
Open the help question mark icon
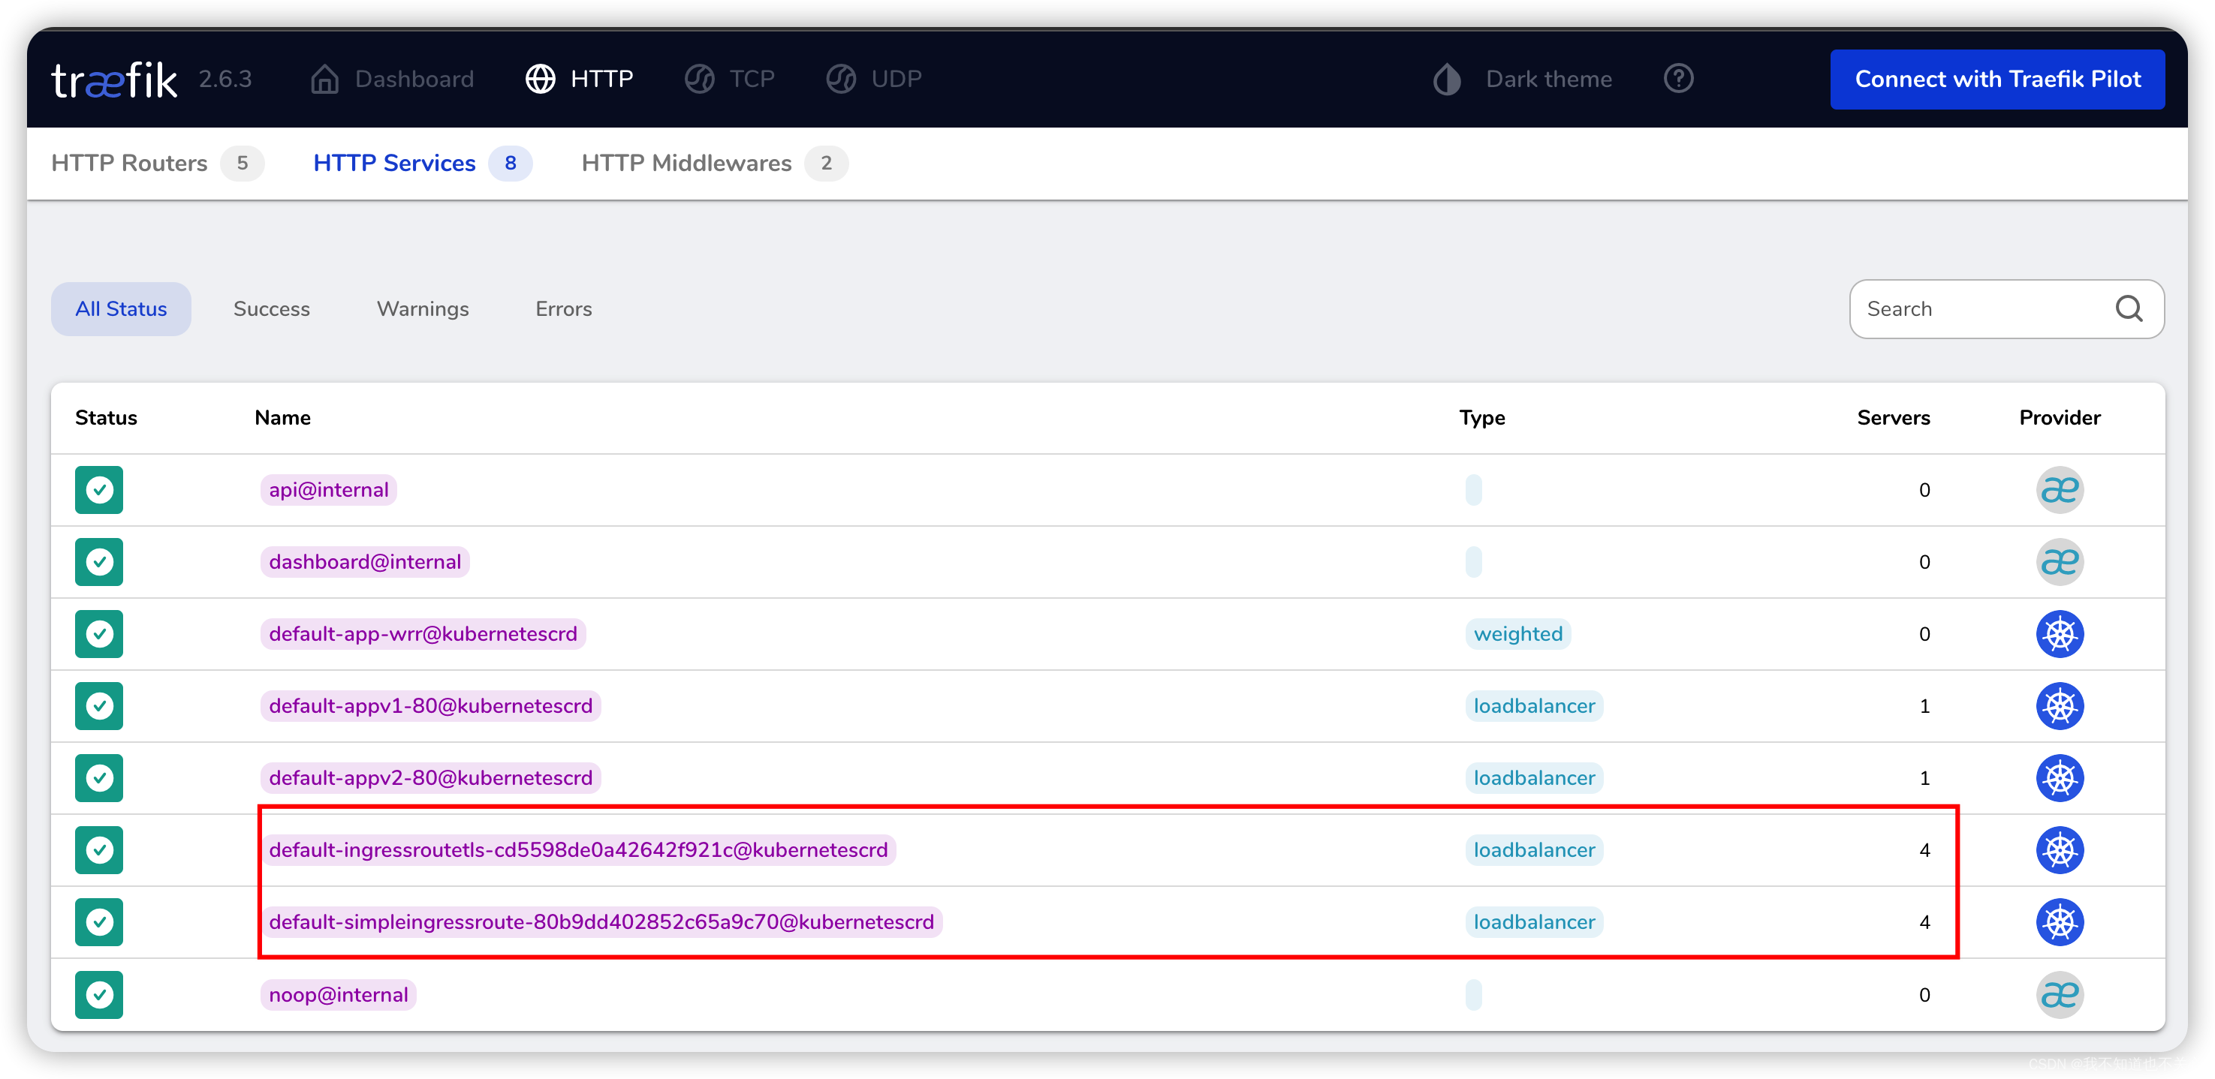[x=1677, y=79]
